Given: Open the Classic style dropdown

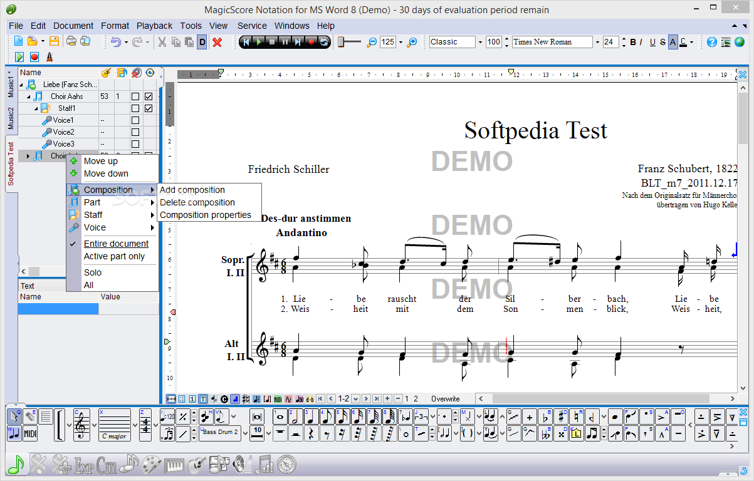Looking at the screenshot, I should pos(480,42).
